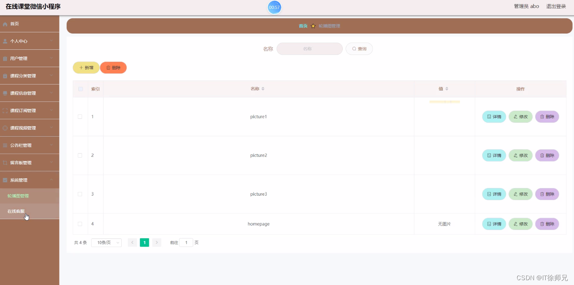
Task: Click the home icon beside 首页 in sidebar
Action: point(5,24)
